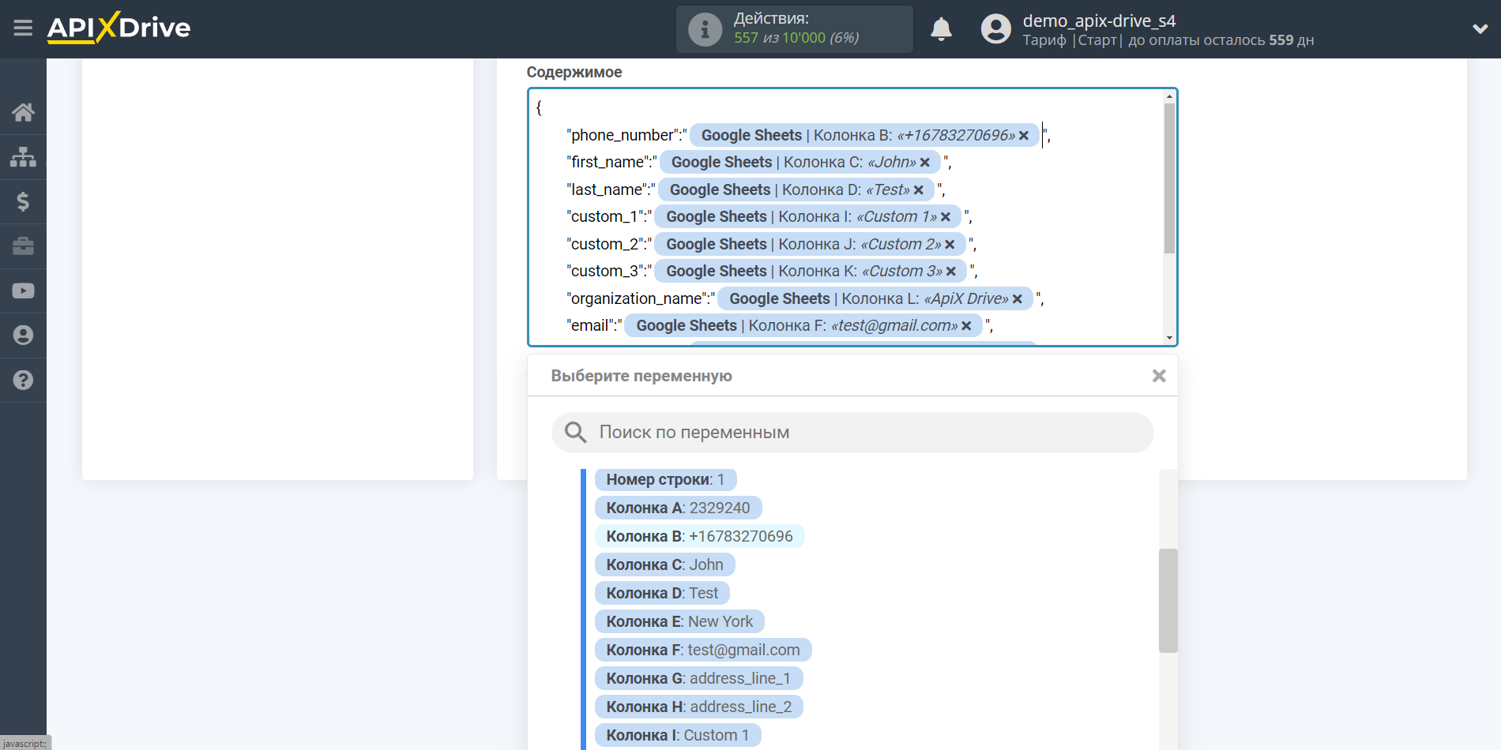
Task: Select variable Колонка B: +16783270696
Action: point(699,536)
